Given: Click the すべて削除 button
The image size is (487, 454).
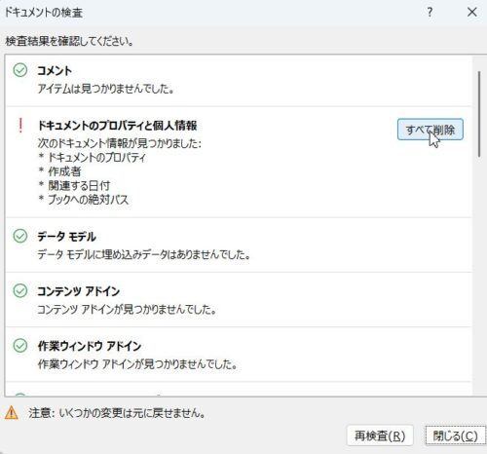Looking at the screenshot, I should (x=431, y=130).
